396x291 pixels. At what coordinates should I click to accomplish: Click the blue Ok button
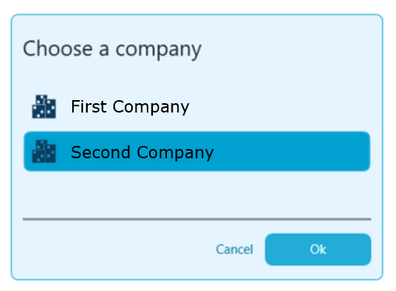click(x=318, y=249)
